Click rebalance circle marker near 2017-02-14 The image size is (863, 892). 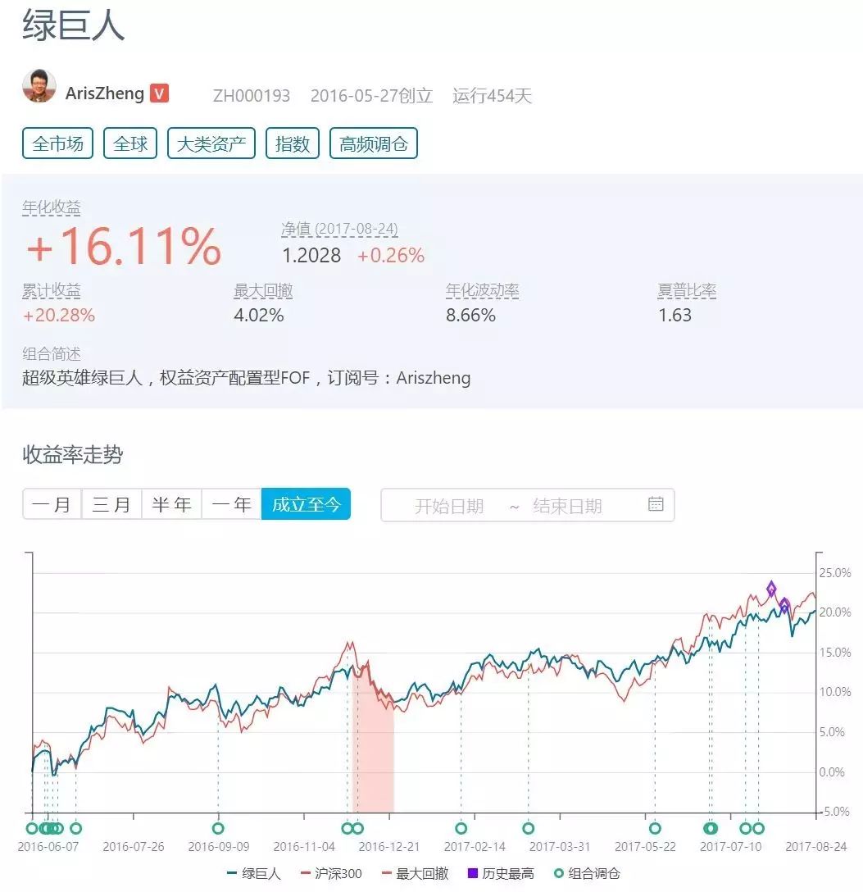[x=461, y=828]
